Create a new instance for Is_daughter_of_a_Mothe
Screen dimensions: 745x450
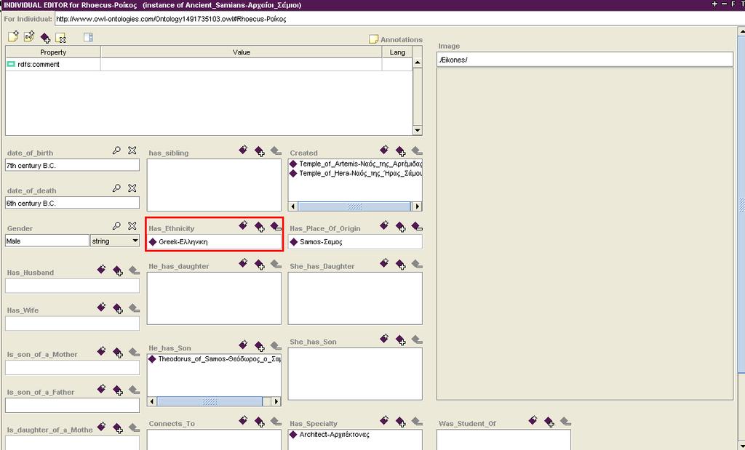click(x=101, y=427)
